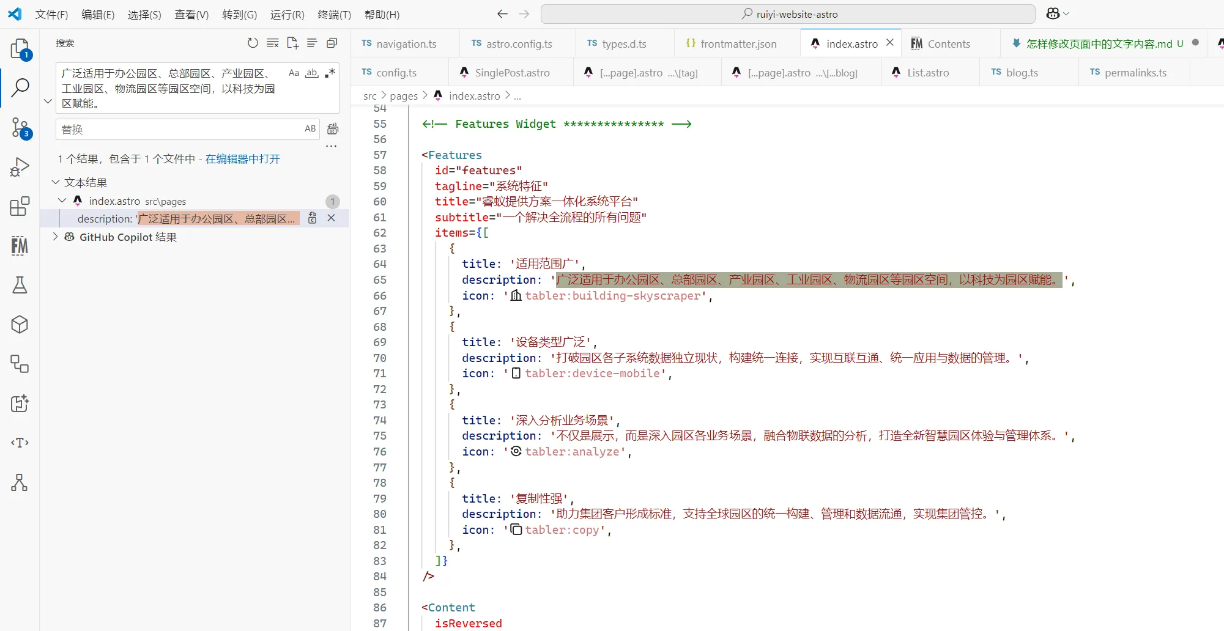Open the ruiyi-website-astro command center

[x=788, y=13]
